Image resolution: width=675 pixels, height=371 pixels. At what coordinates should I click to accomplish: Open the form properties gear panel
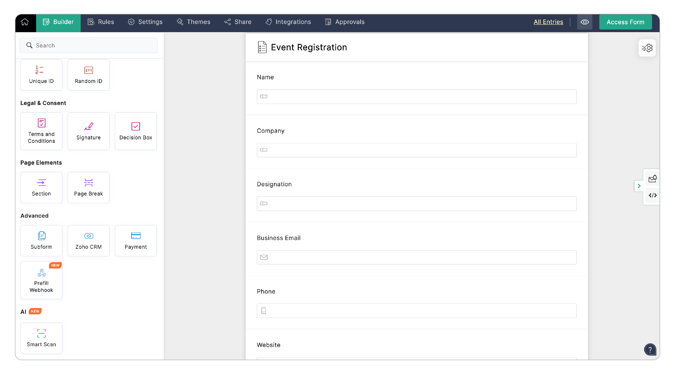(648, 48)
